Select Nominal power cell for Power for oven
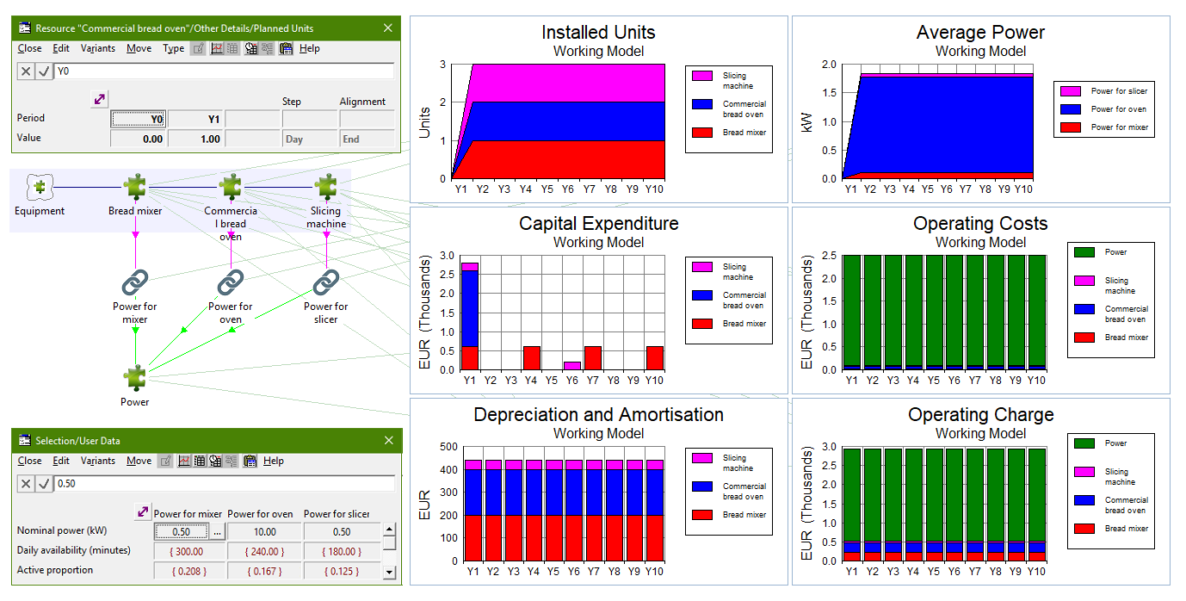 pyautogui.click(x=264, y=532)
